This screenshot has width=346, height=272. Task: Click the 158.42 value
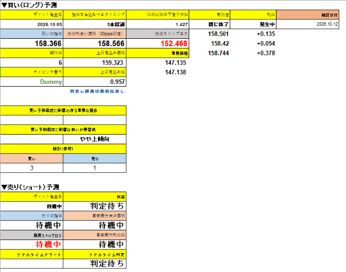(220, 43)
